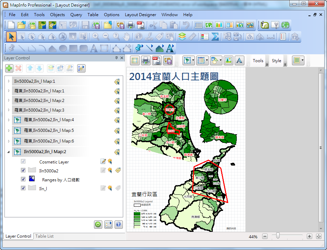Open Iln5000a2 label properties tag icon
This screenshot has height=250, width=327.
[118, 170]
